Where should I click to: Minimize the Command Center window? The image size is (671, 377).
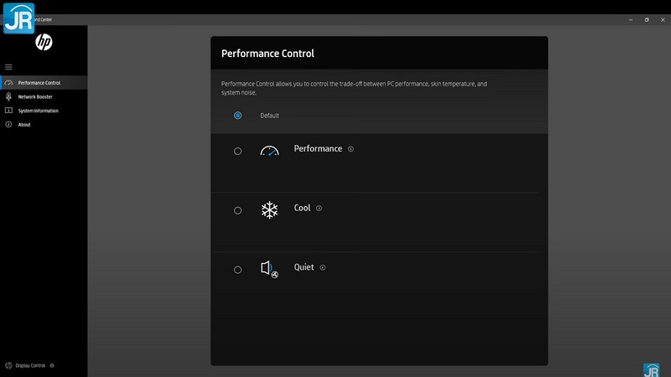631,19
